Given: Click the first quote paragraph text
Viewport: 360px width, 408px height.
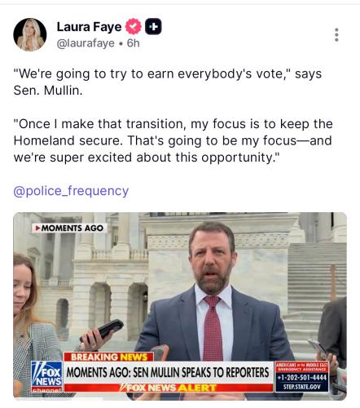Looking at the screenshot, I should click(168, 82).
